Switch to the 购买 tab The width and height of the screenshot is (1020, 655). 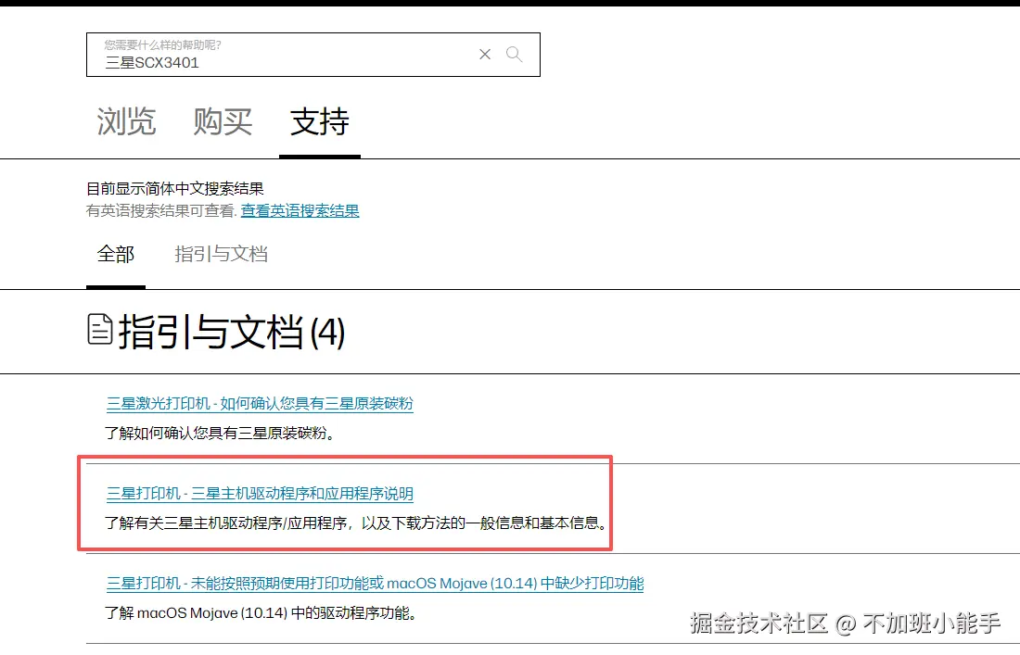[223, 121]
